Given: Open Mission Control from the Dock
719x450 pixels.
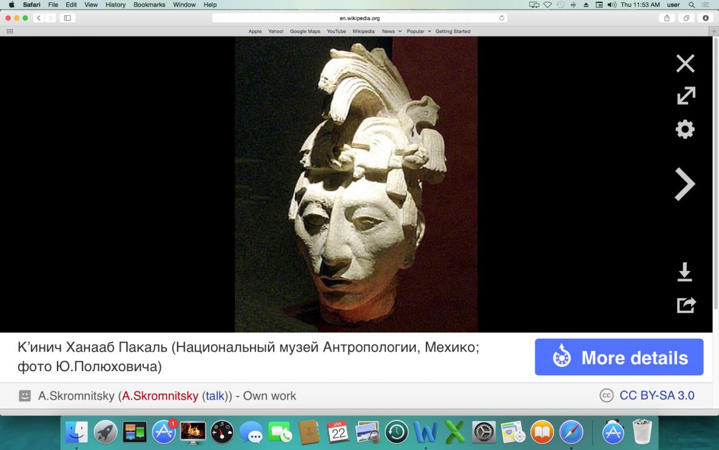Looking at the screenshot, I should pos(135,432).
